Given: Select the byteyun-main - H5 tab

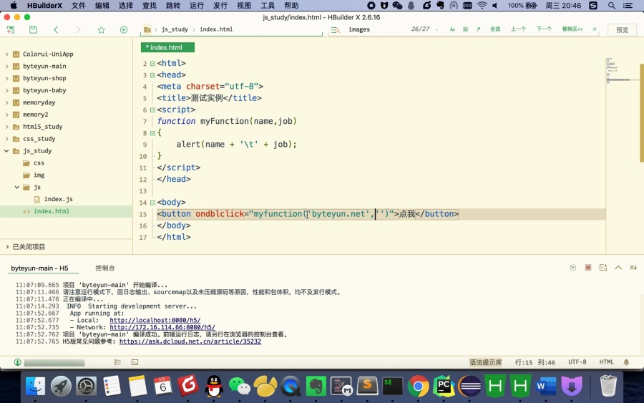Looking at the screenshot, I should 39,268.
